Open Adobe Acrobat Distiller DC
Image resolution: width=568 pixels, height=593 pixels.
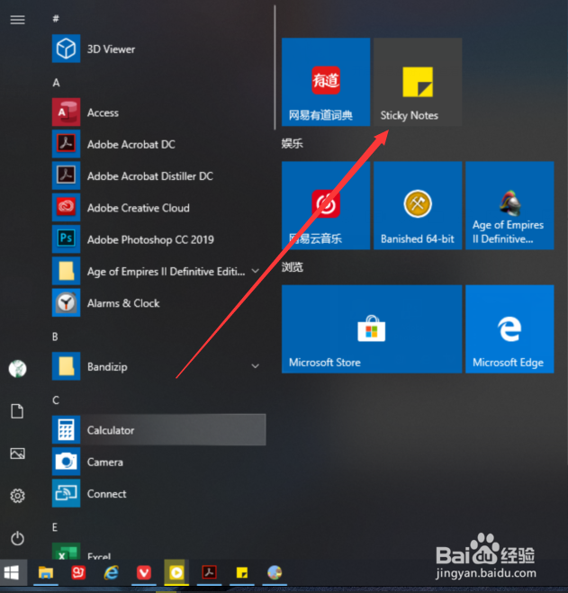tap(159, 175)
